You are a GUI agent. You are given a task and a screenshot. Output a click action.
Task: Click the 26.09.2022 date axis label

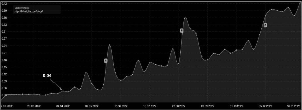pyautogui.click(x=207, y=106)
